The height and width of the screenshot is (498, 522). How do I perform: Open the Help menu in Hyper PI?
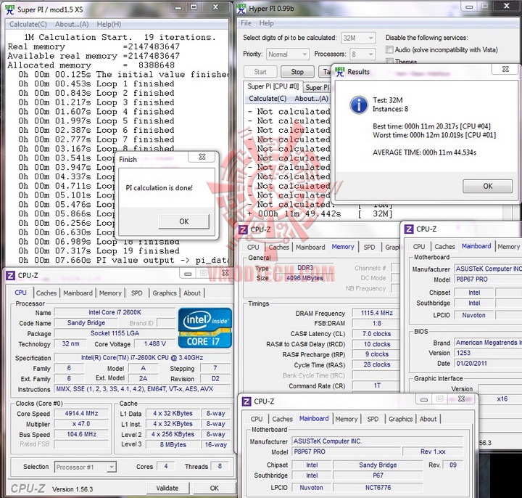(x=266, y=23)
